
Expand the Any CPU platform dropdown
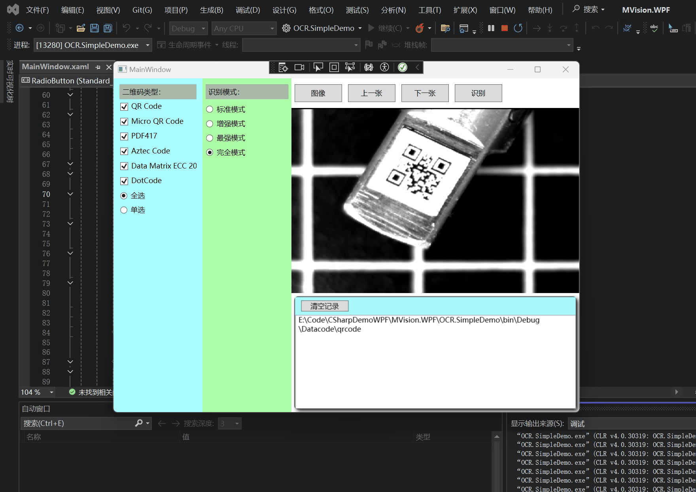243,28
